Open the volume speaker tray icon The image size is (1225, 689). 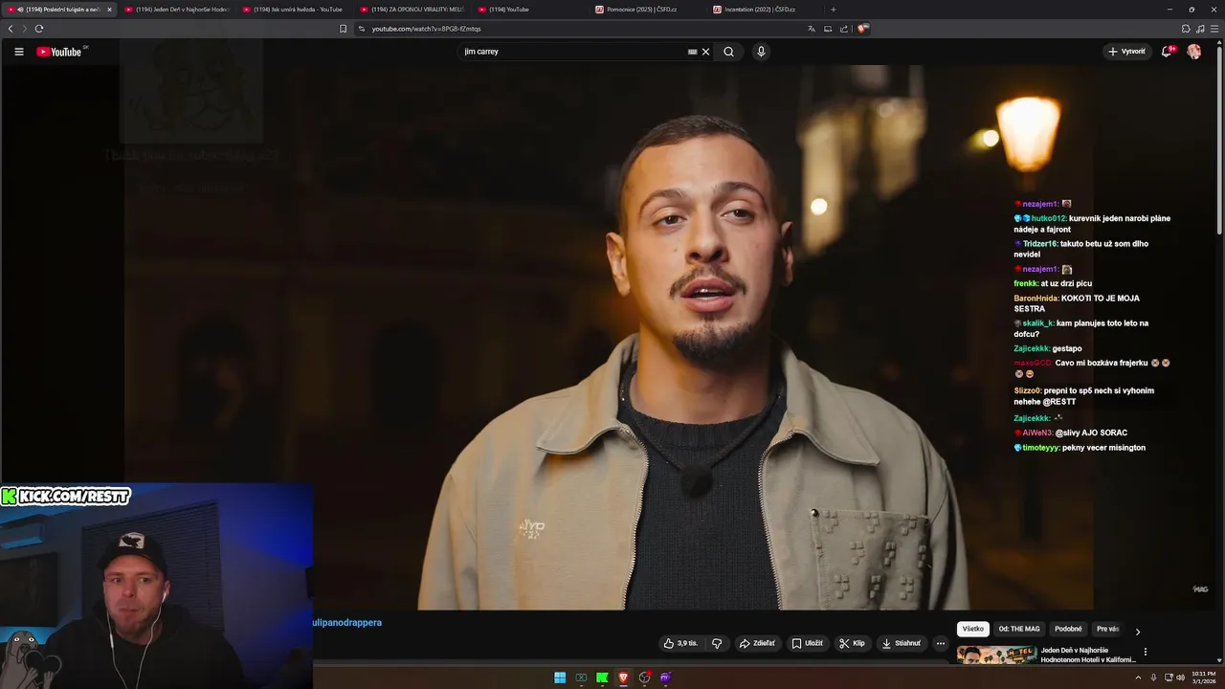click(x=1181, y=678)
